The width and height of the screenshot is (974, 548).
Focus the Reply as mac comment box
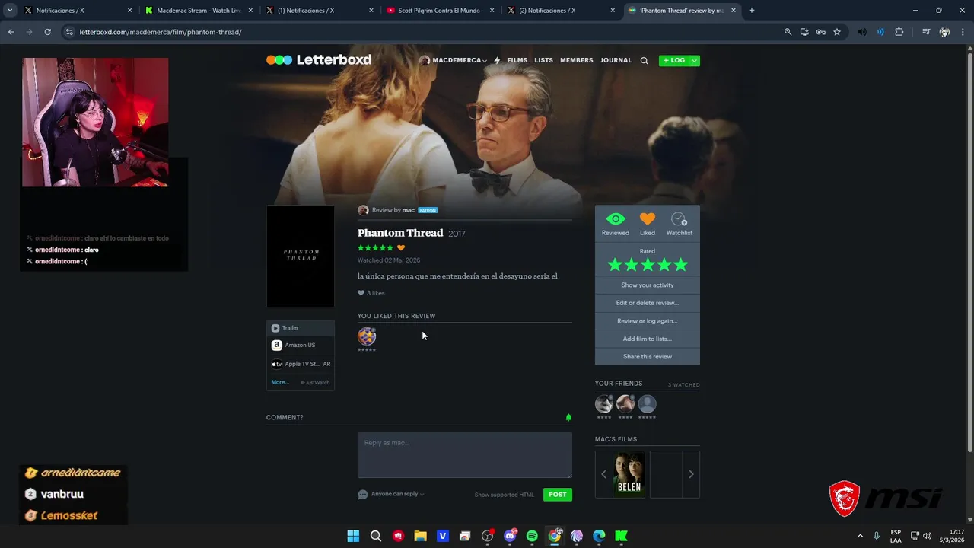coord(465,455)
